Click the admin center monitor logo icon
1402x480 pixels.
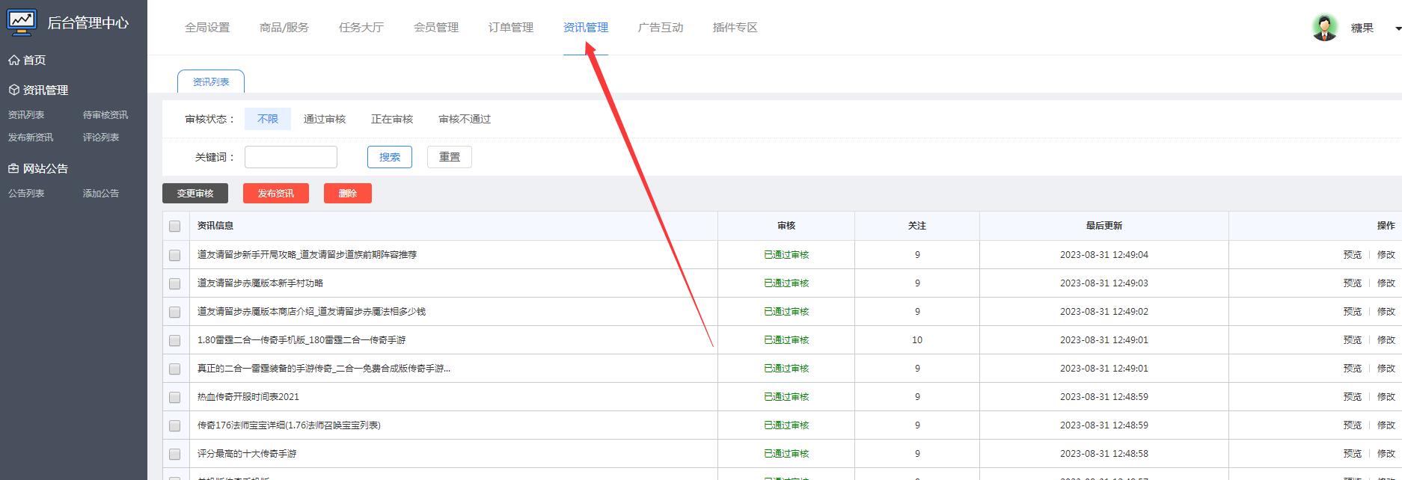click(x=22, y=22)
